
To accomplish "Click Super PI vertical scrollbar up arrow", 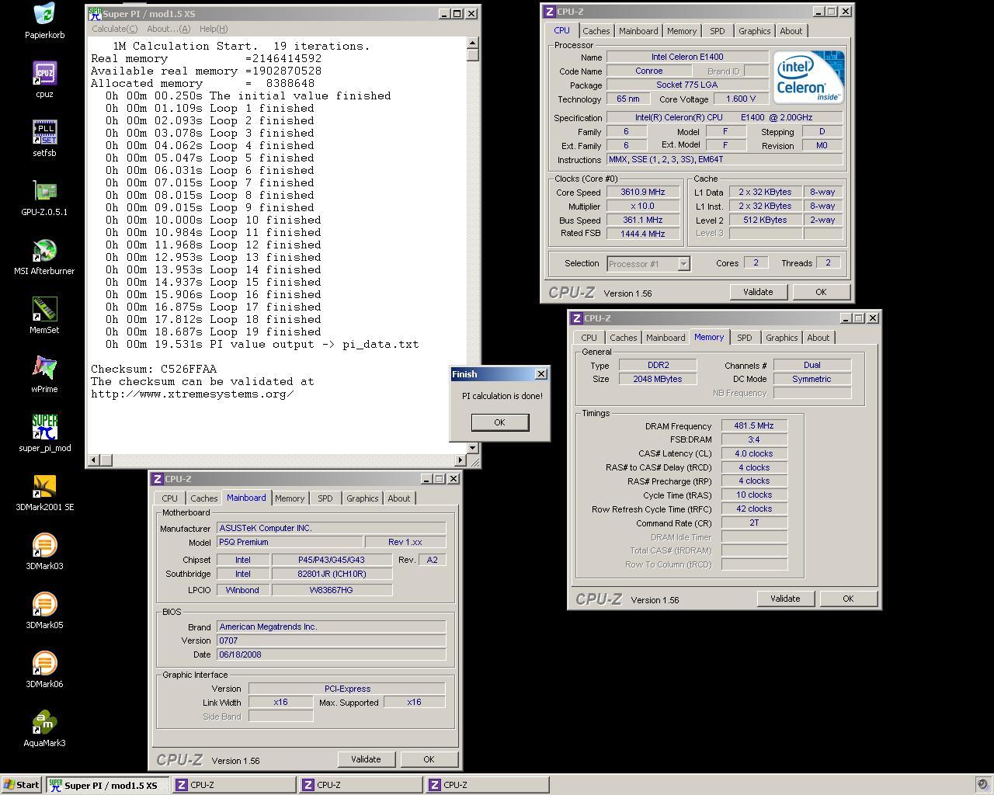I will tap(472, 43).
